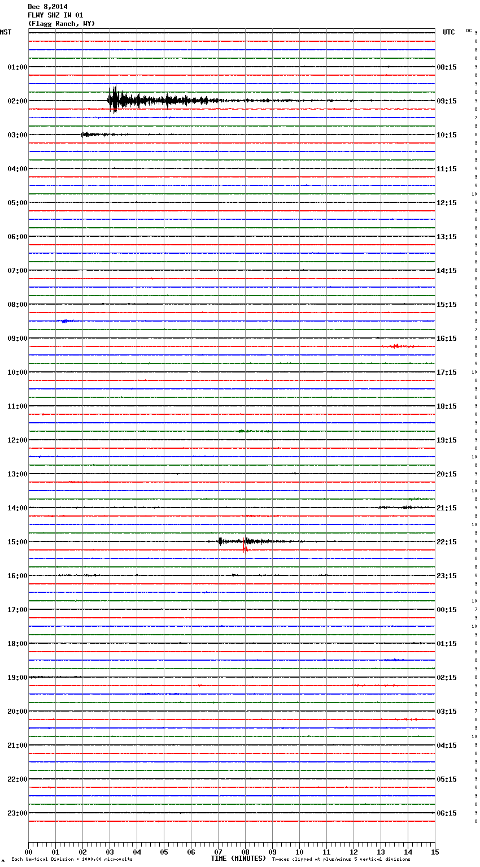Click the 08:15 UTC time label
This screenshot has height=867, width=480.
(x=447, y=67)
